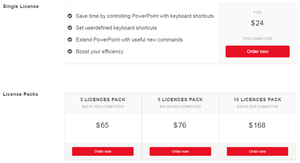The width and height of the screenshot is (300, 163).
Task: Order the 3 Licences Pack
Action: click(x=103, y=151)
